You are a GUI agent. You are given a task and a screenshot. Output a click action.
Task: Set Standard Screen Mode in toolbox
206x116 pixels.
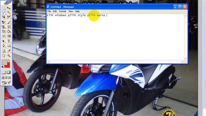tap(3, 78)
